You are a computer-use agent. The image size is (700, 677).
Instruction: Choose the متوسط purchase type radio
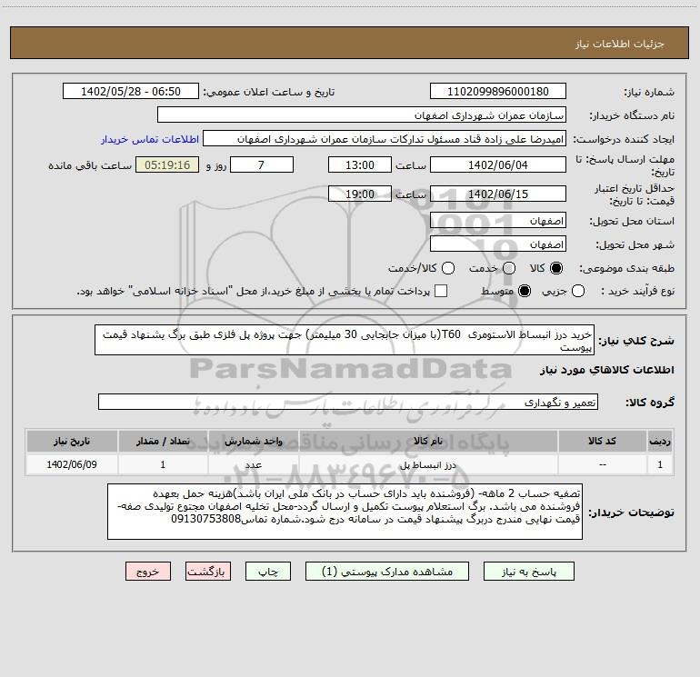(x=525, y=291)
